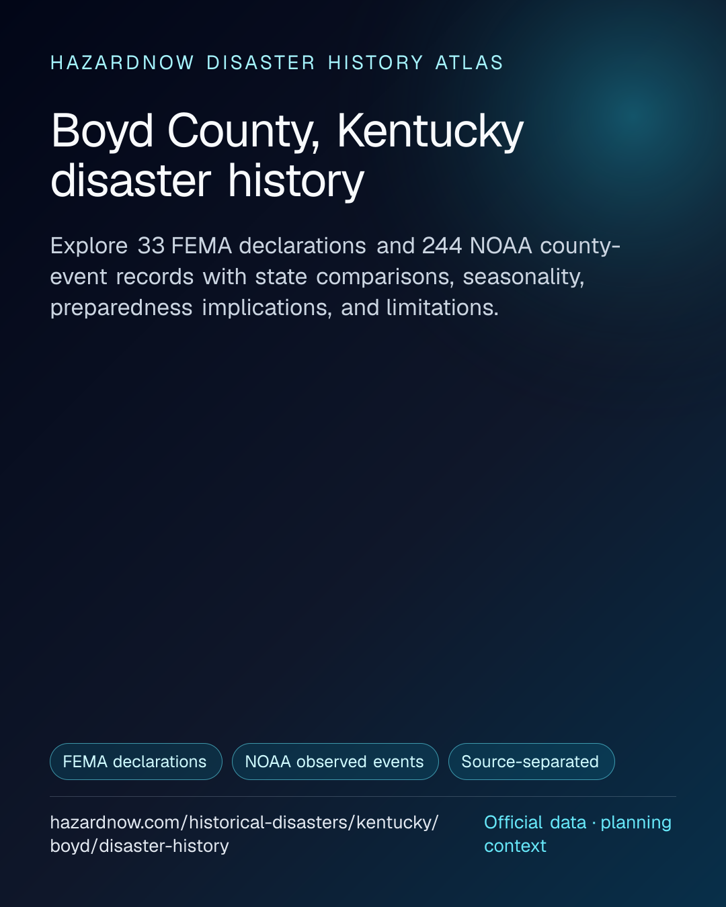This screenshot has height=907, width=726.
Task: Select the NOAA observed events pill
Action: [335, 761]
